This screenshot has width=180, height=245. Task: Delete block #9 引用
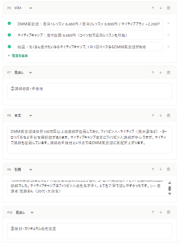[169, 169]
